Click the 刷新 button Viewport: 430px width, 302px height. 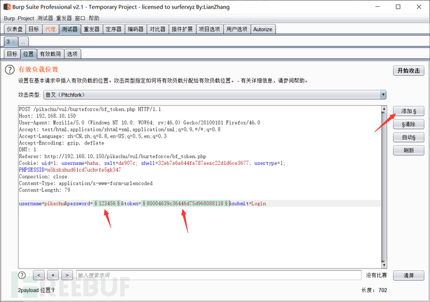point(409,151)
